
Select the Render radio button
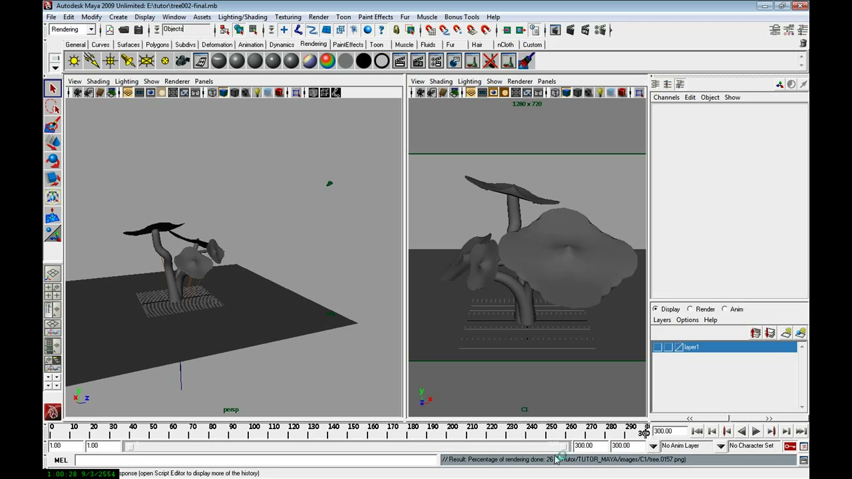690,309
